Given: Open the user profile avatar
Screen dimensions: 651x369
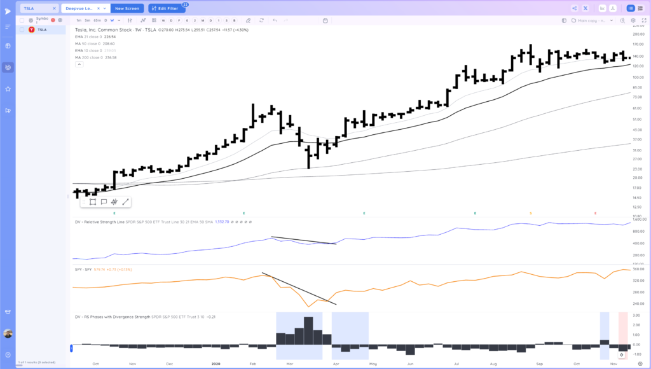Looking at the screenshot, I should (x=8, y=333).
